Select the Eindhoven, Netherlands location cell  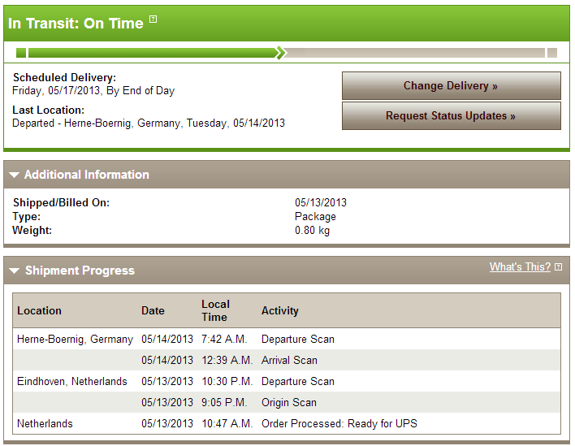pos(72,382)
